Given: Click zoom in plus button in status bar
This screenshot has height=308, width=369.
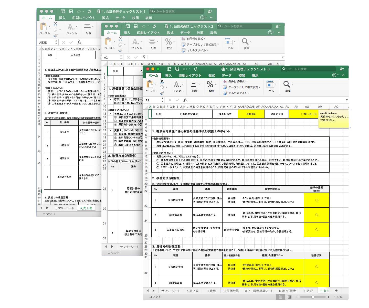Looking at the screenshot, I should click(x=329, y=297).
